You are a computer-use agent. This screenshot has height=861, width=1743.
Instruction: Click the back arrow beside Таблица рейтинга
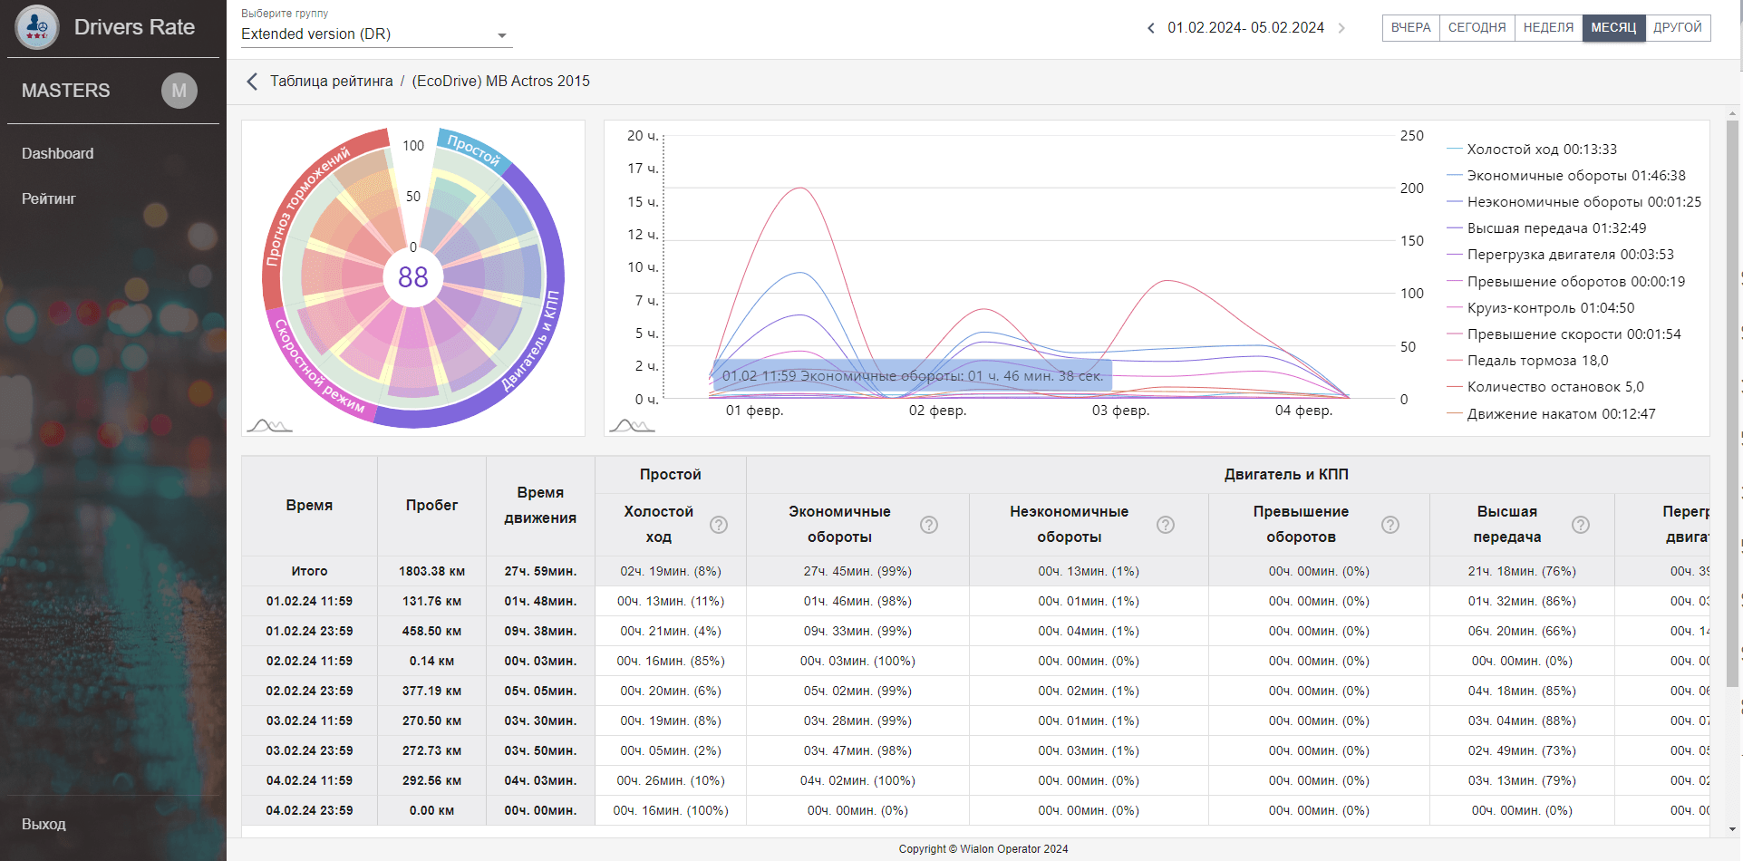point(252,82)
